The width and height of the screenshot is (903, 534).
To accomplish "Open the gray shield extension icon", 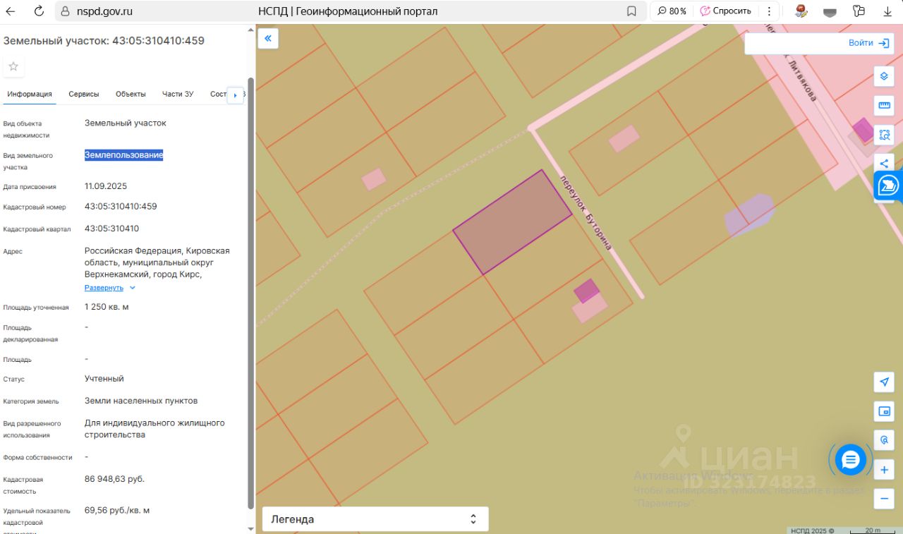I will coord(830,11).
